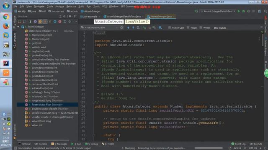
Task: Click concurrent breadcrumb in navigation bar
Action: point(57,11)
